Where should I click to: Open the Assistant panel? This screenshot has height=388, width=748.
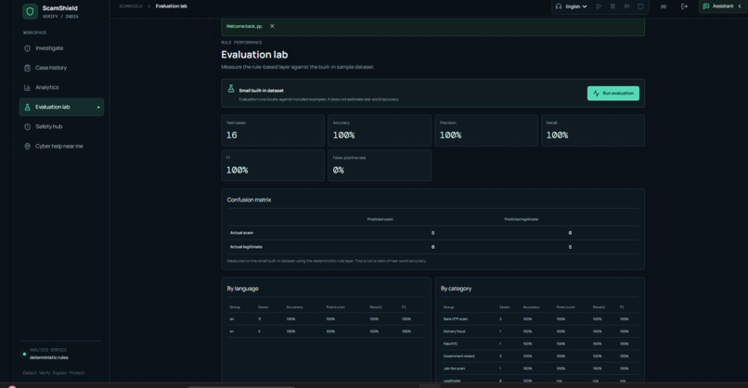[x=722, y=6]
